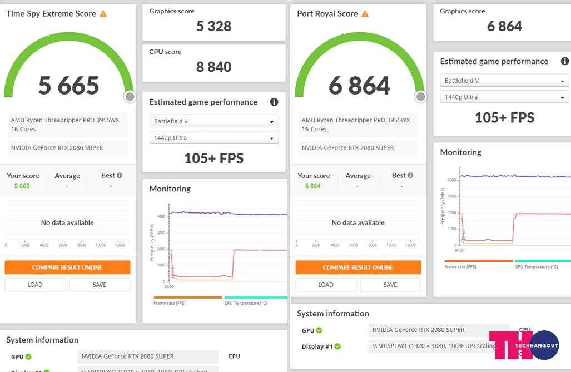This screenshot has height=372, width=571.
Task: Expand the Battlefield V dropdown in Port Royal panel
Action: (x=504, y=81)
